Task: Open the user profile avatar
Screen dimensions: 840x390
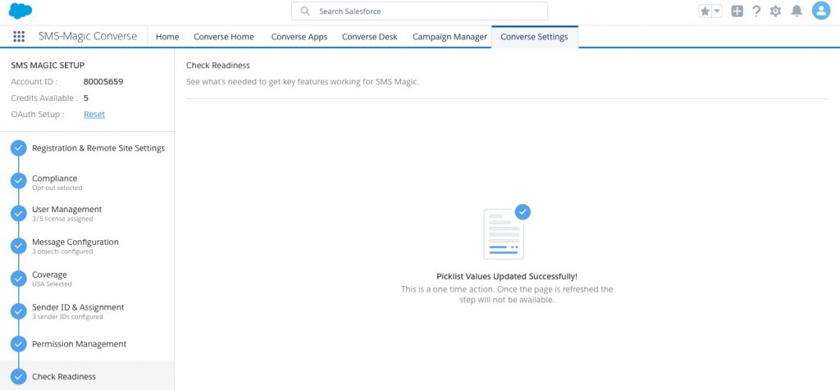Action: [820, 11]
